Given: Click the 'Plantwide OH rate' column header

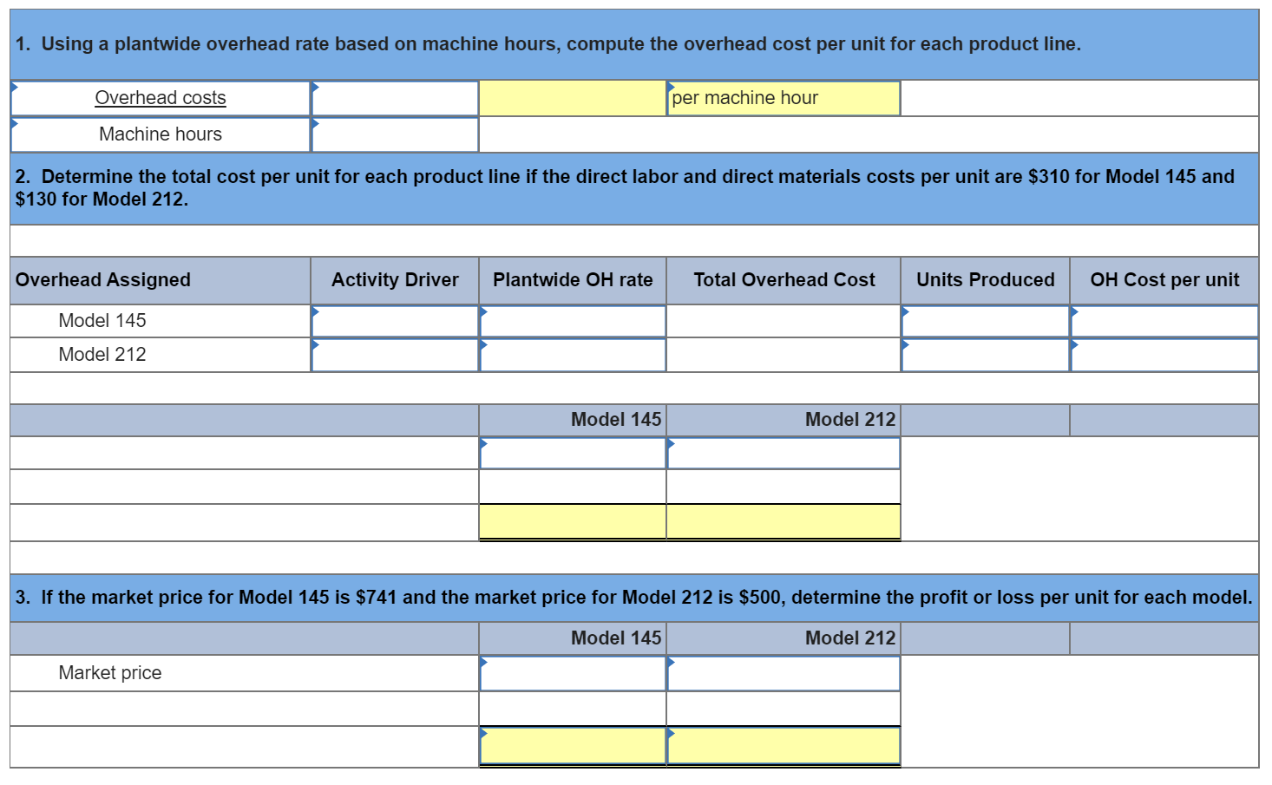Looking at the screenshot, I should click(573, 280).
